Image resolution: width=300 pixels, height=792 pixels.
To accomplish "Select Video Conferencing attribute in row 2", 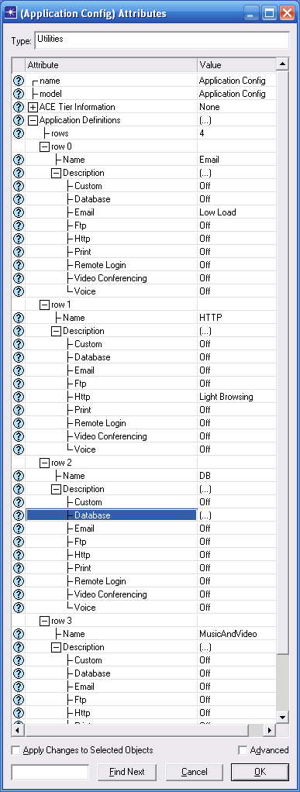I will [111, 594].
